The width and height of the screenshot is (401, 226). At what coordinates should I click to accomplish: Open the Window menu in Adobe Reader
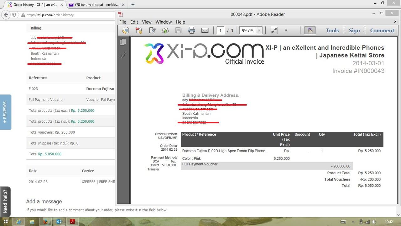pos(164,22)
